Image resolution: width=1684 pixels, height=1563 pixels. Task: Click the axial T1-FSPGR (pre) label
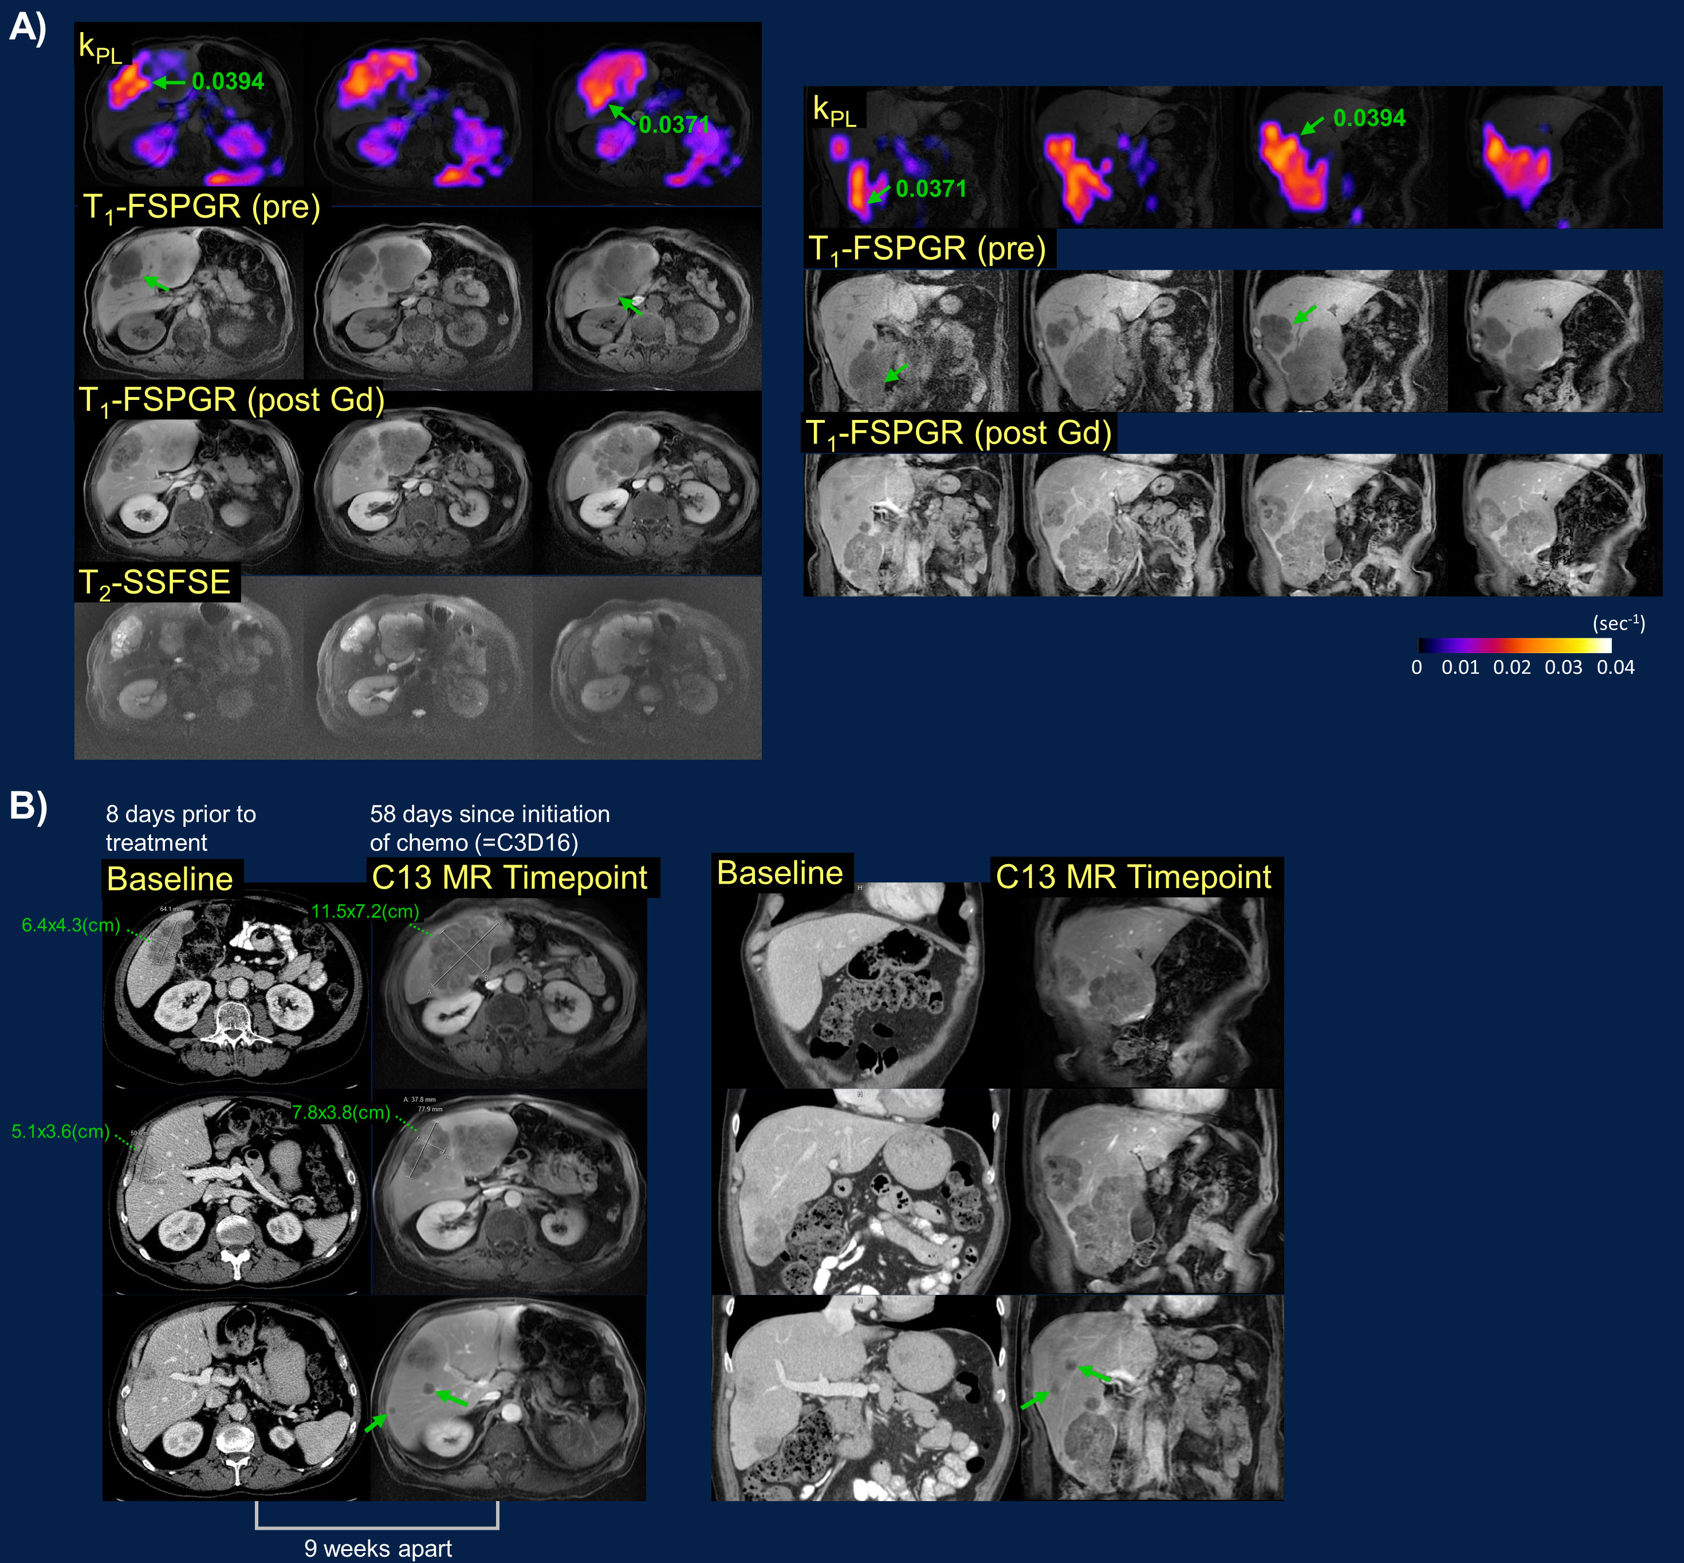coord(201,207)
